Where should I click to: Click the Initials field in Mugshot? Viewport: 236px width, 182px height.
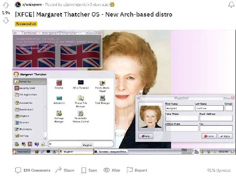229,108
